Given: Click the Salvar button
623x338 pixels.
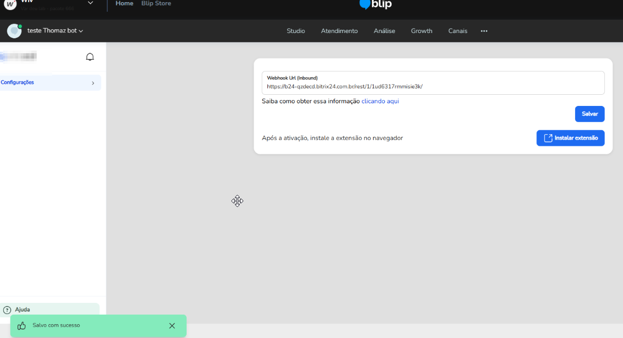Looking at the screenshot, I should click(x=590, y=114).
